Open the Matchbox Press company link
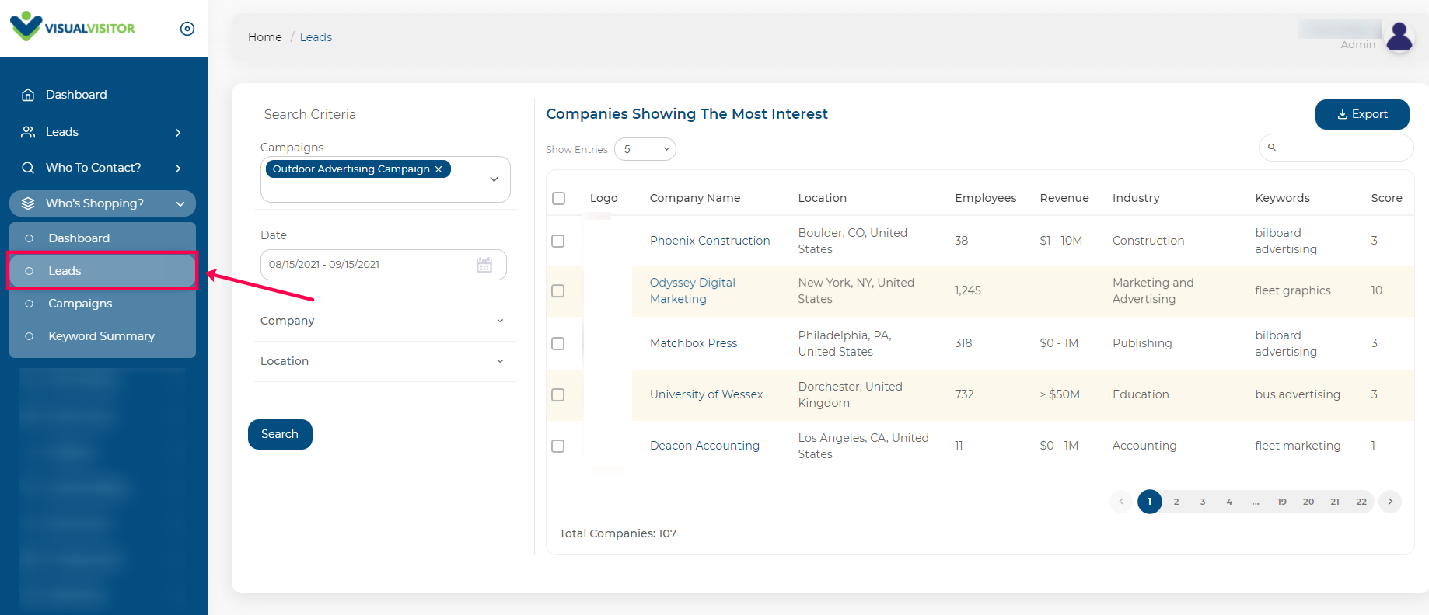This screenshot has width=1429, height=615. (694, 343)
